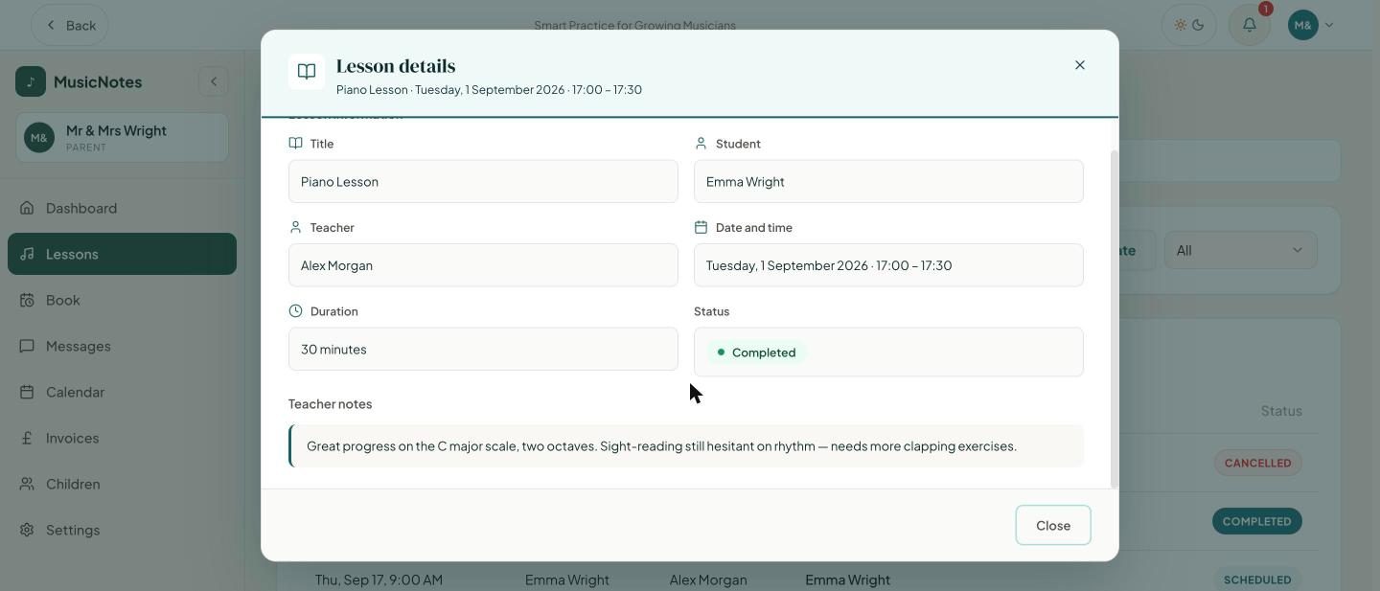This screenshot has height=591, width=1380.
Task: Open Lessons in the sidebar
Action: tap(122, 254)
